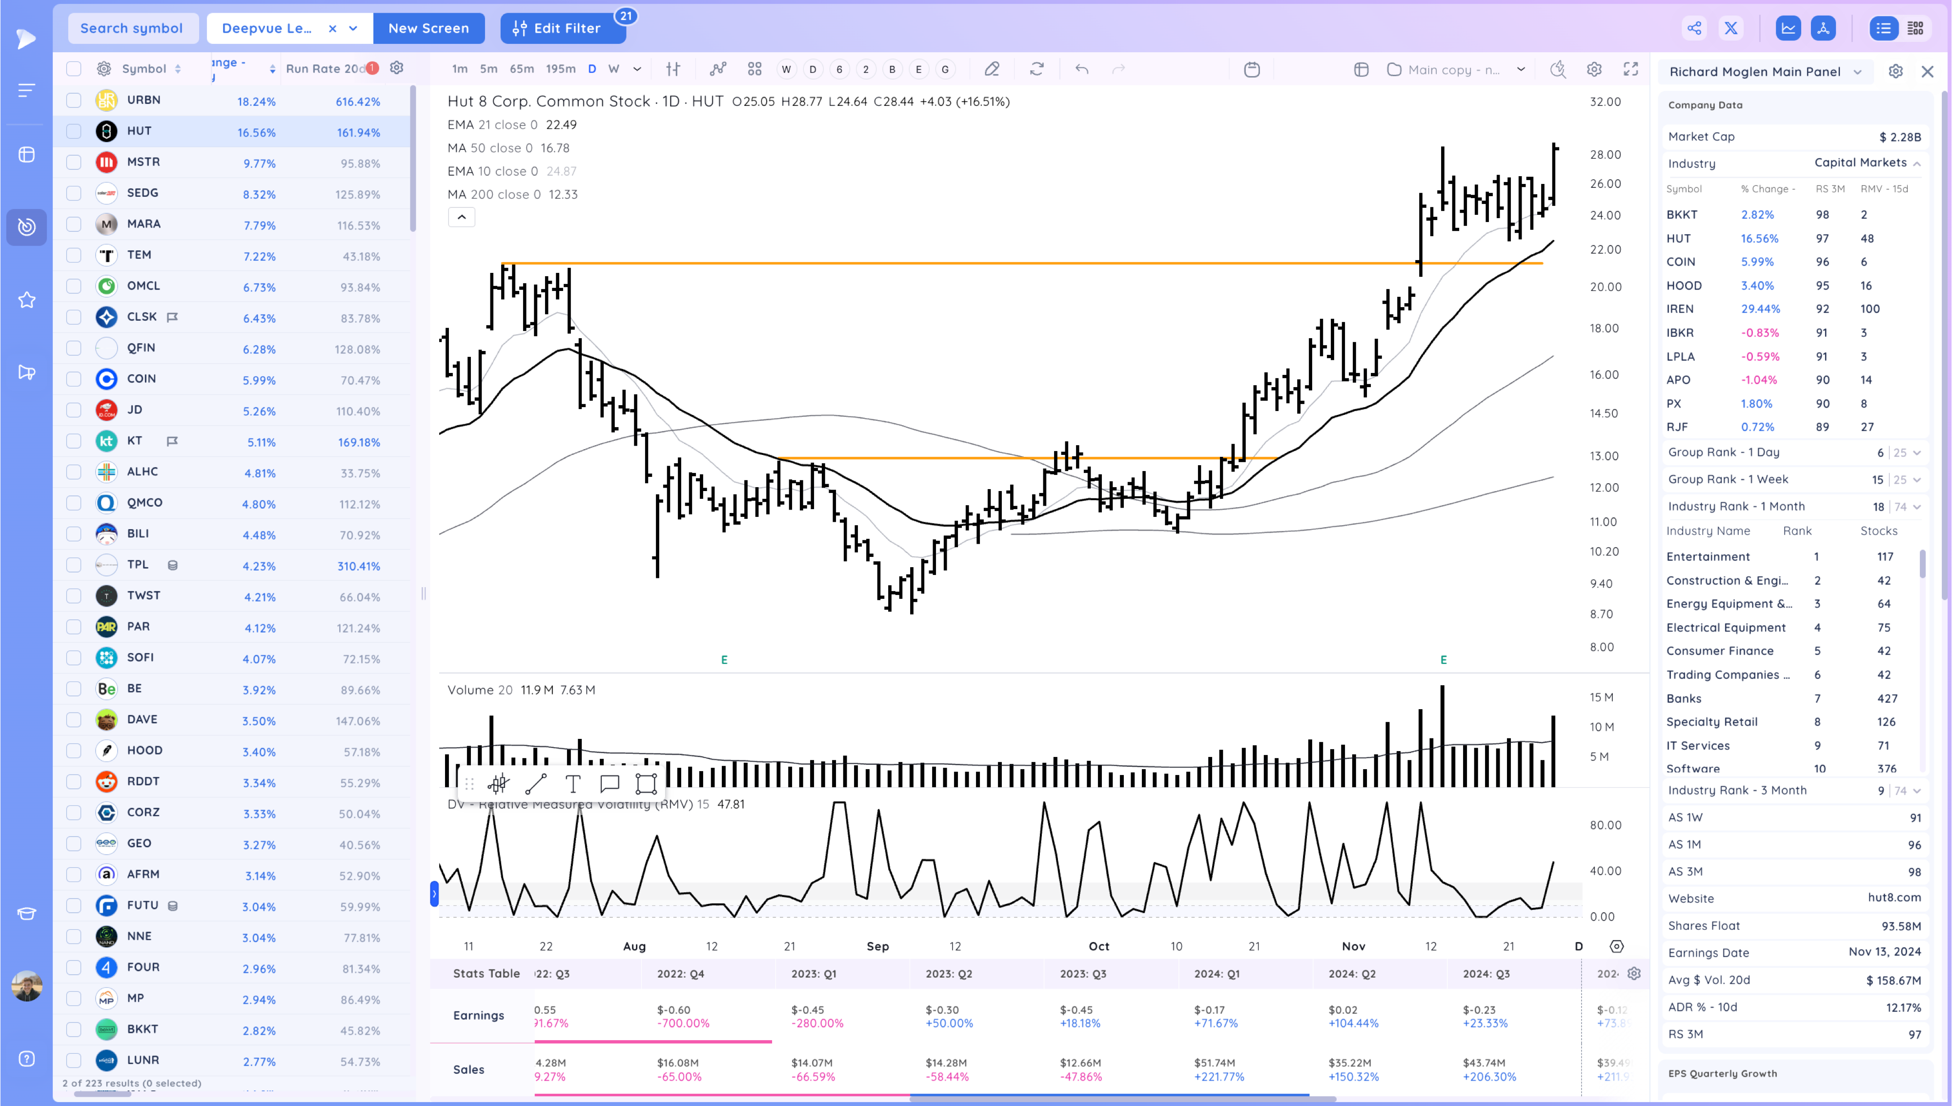Open the candlestick chart type tool
Viewport: 1952px width, 1106px height.
click(x=672, y=69)
